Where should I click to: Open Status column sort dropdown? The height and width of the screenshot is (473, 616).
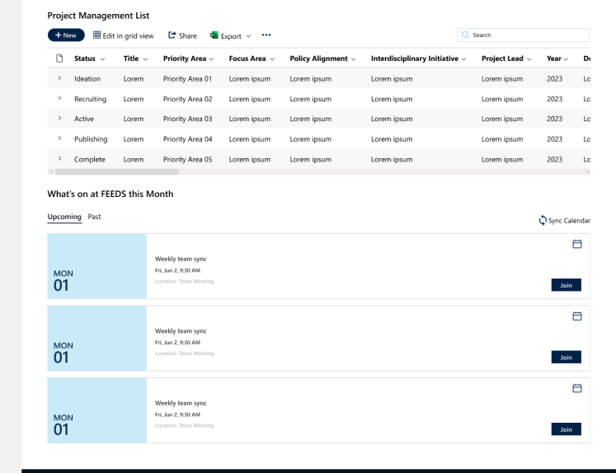pyautogui.click(x=102, y=59)
